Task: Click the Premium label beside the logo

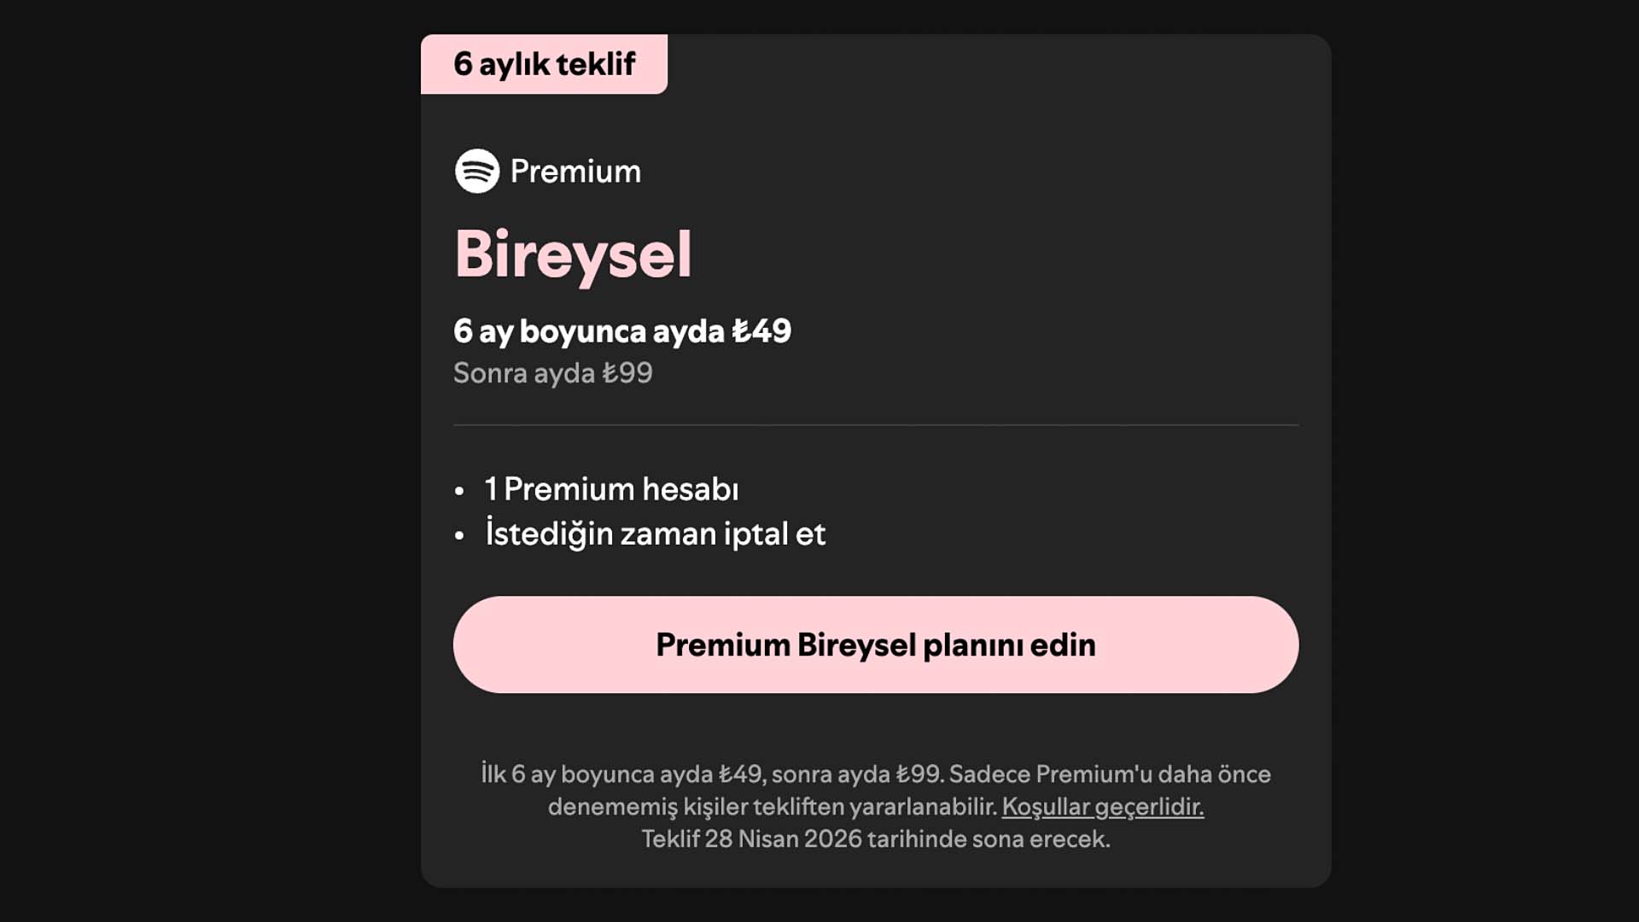Action: click(575, 172)
